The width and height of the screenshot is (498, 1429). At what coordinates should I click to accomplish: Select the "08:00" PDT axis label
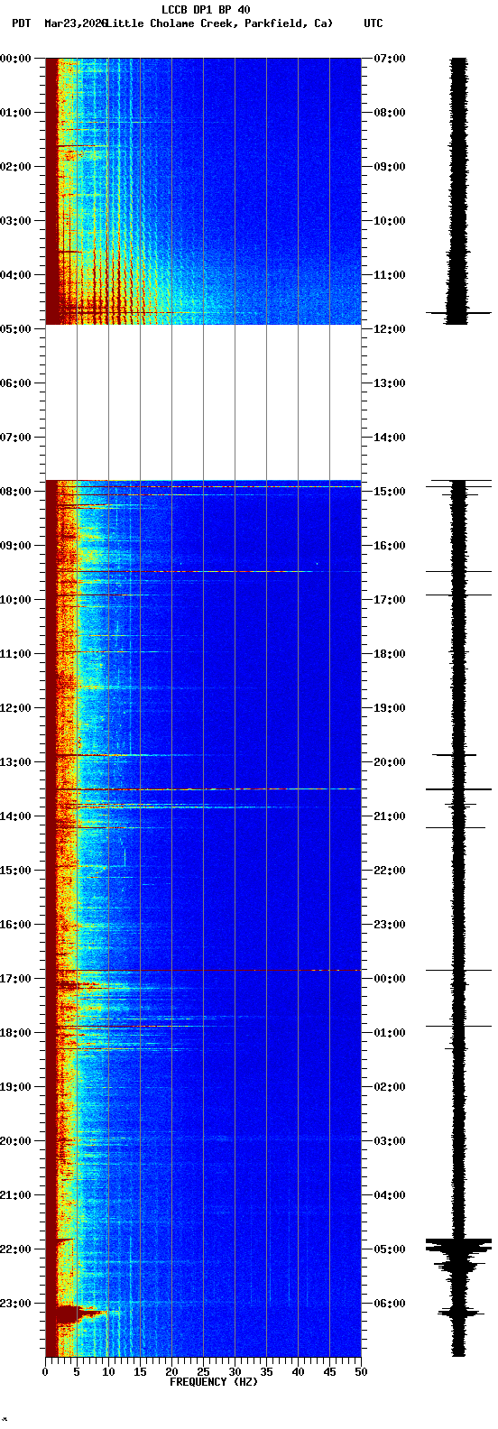15,492
